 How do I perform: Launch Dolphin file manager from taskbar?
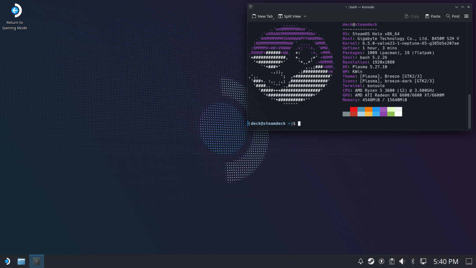[x=21, y=261]
